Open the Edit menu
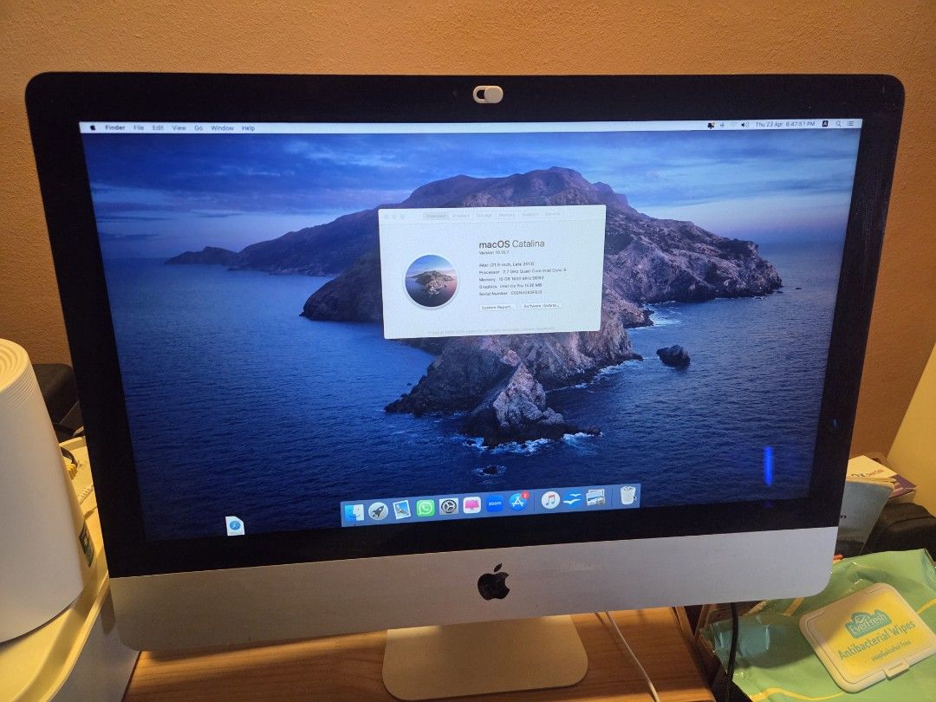This screenshot has height=702, width=936. (158, 127)
